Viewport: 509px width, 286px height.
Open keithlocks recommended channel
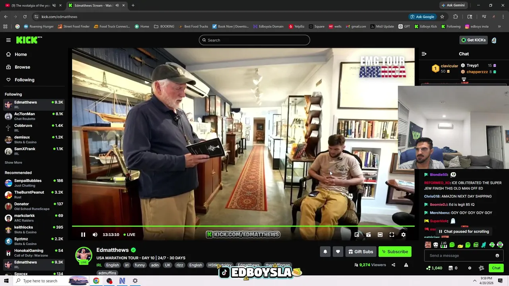point(34,229)
